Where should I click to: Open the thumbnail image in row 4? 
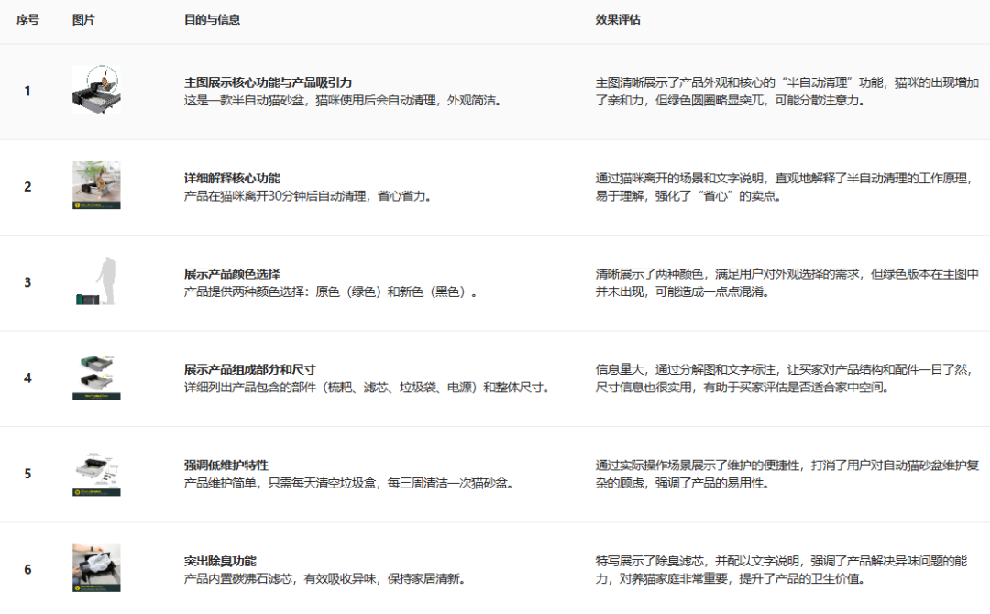[x=96, y=378]
